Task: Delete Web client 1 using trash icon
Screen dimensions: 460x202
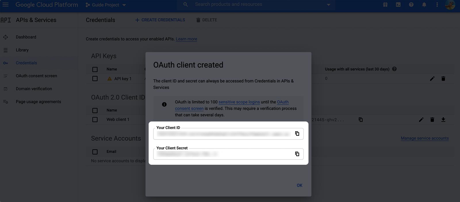Action: coord(432,119)
